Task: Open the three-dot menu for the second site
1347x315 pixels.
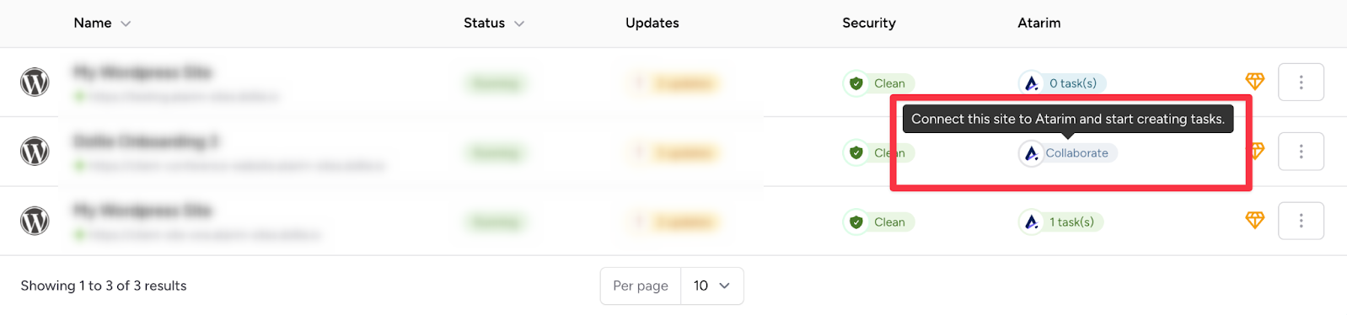Action: tap(1301, 152)
